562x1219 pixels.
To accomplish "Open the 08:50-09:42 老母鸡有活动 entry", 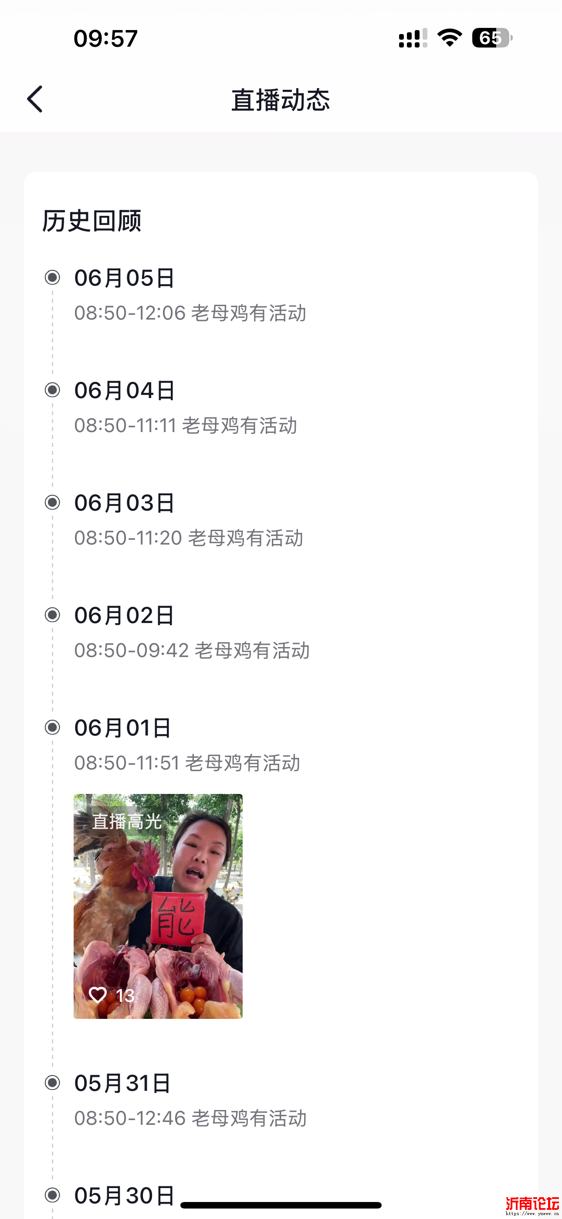I will point(192,650).
